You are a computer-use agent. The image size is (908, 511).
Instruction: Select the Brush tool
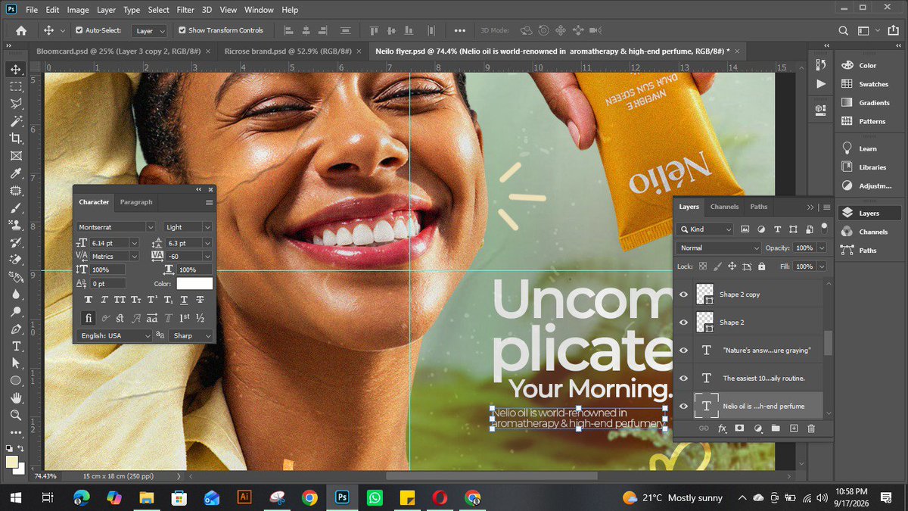16,207
